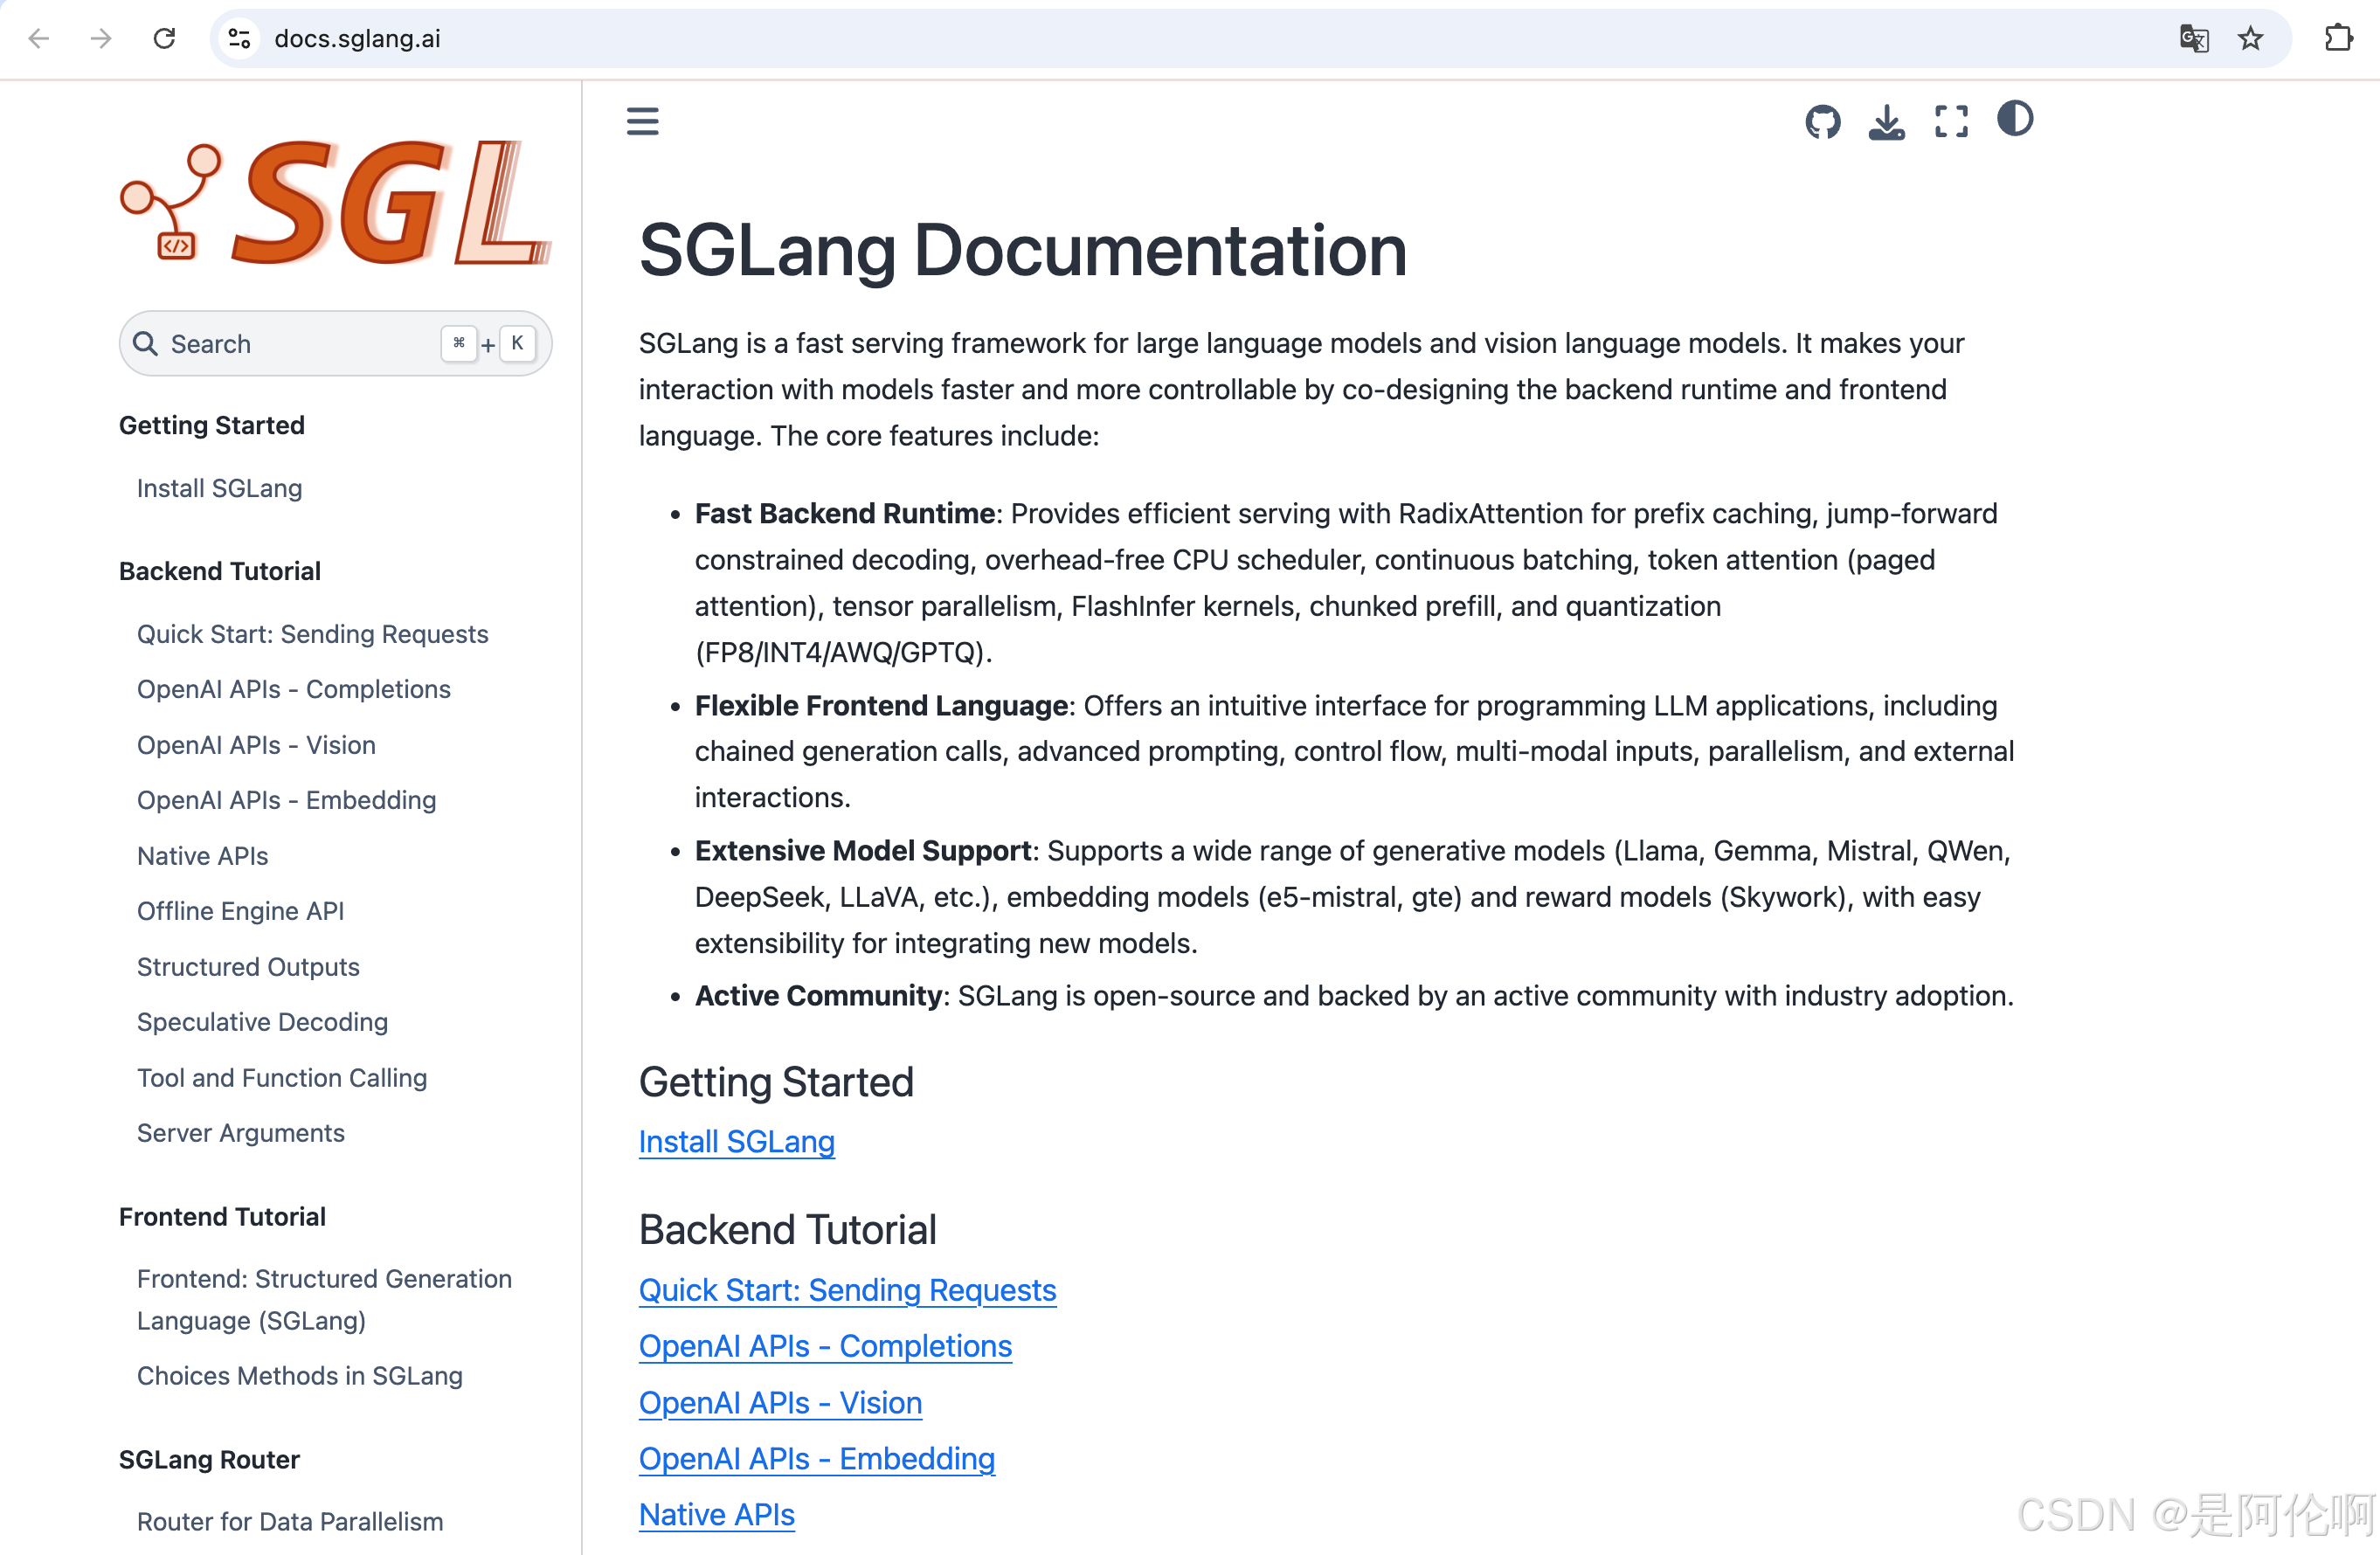This screenshot has width=2380, height=1555.
Task: Select Speculative Decoding sidebar entry
Action: [x=262, y=1022]
